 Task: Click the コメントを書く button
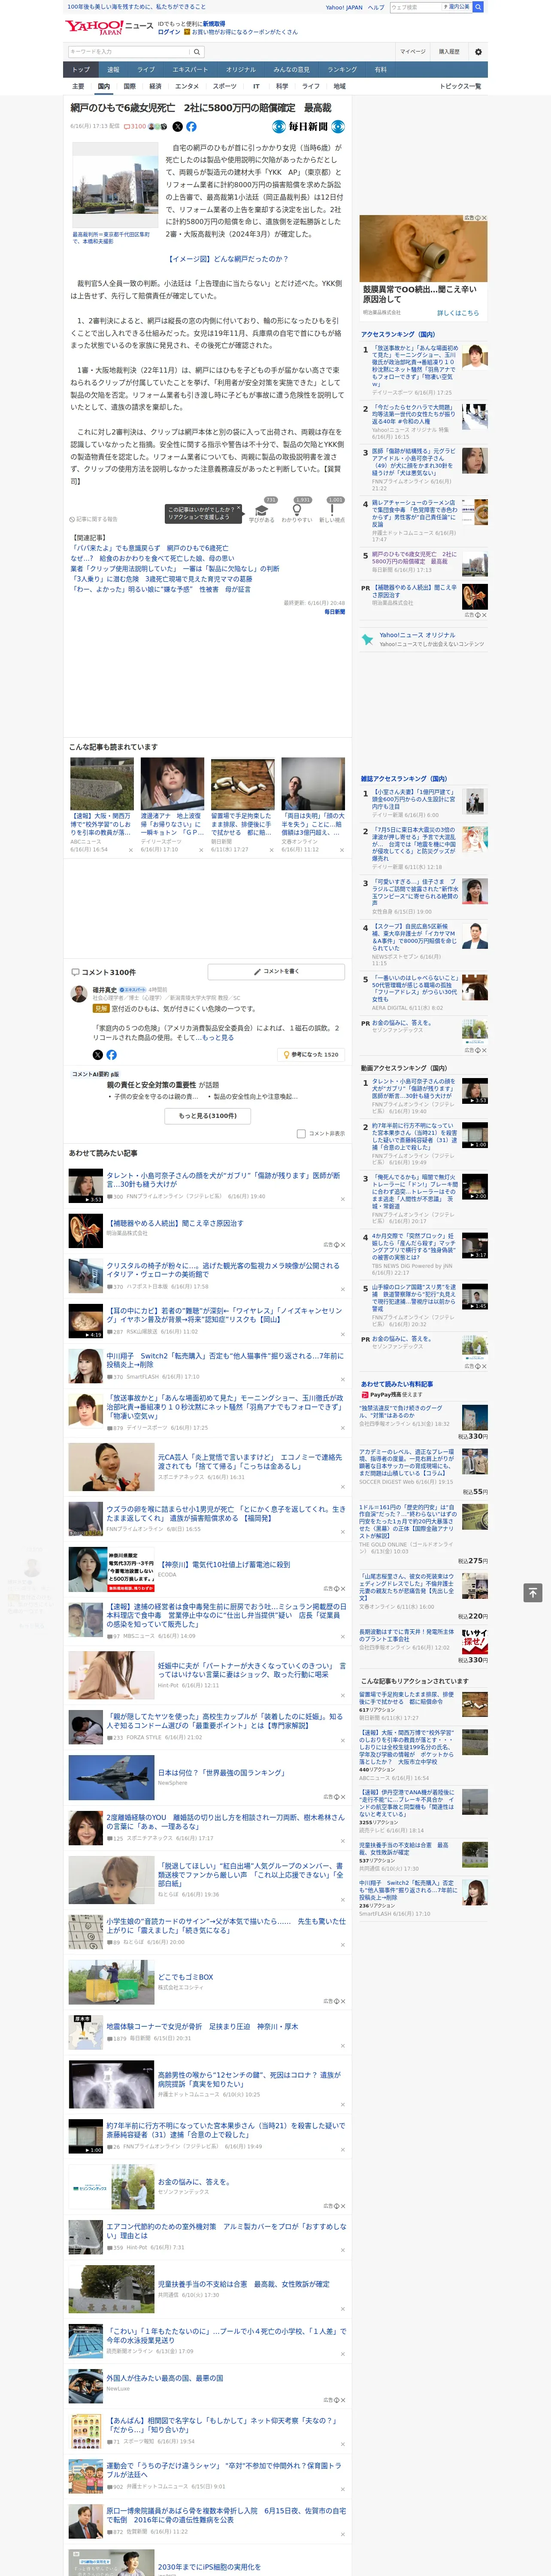[x=276, y=971]
